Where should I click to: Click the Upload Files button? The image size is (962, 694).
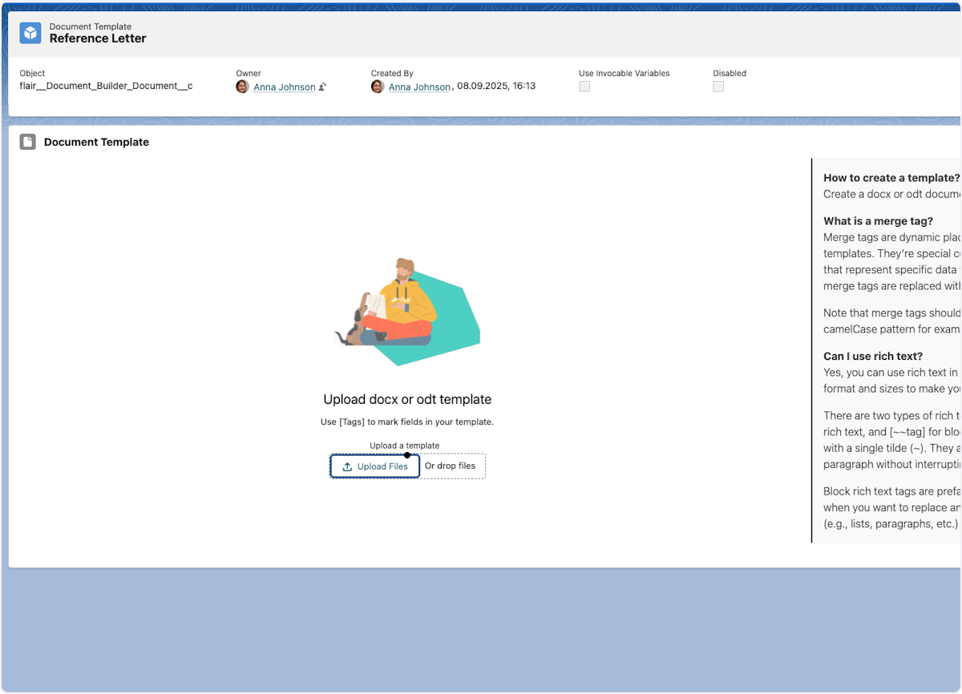coord(374,466)
